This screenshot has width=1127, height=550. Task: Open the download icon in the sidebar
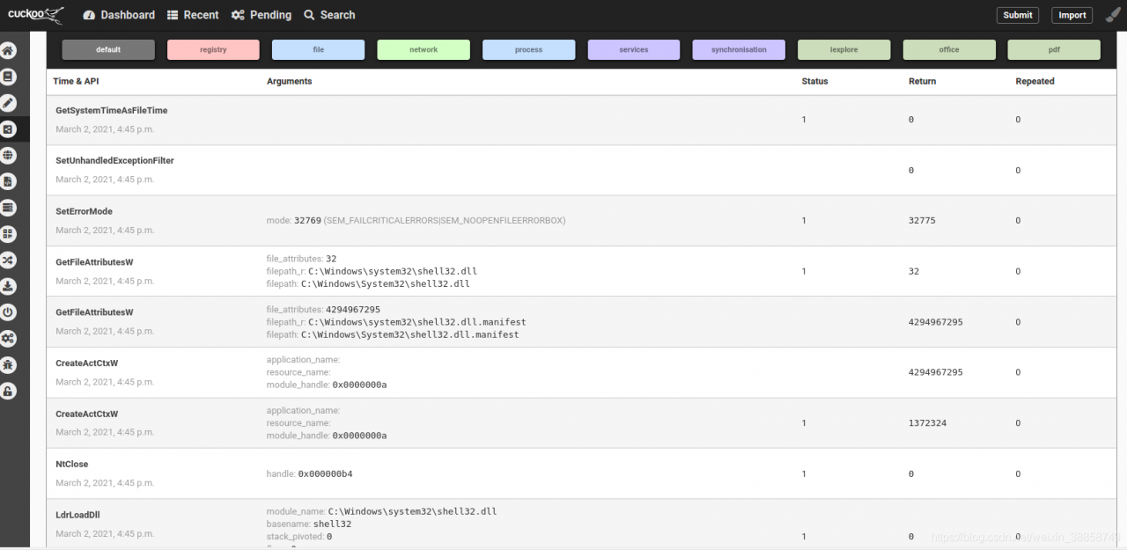[9, 286]
